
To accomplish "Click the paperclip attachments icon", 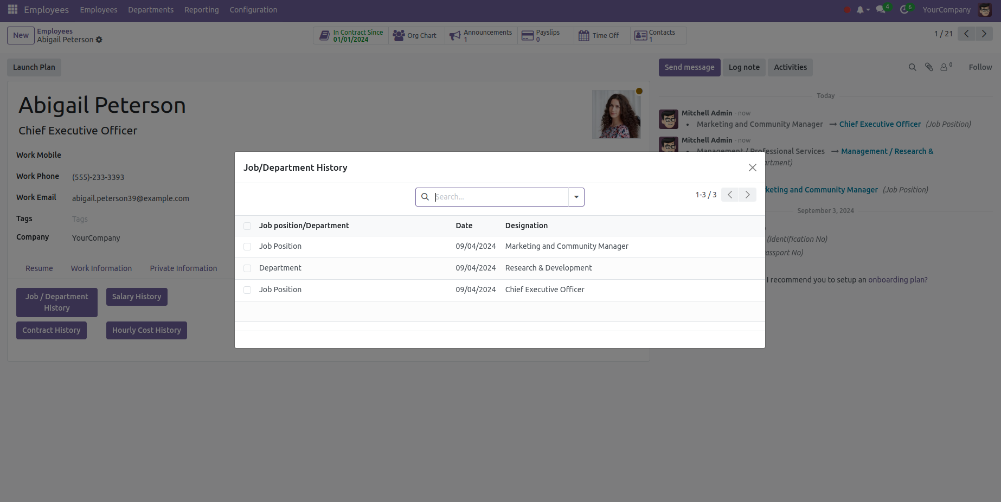I will point(929,67).
